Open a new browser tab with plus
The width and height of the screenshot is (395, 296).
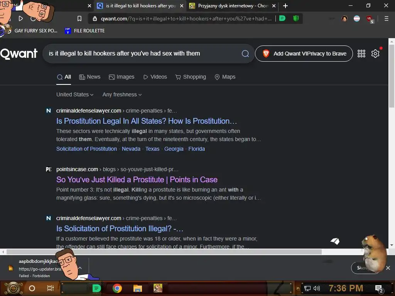[285, 5]
